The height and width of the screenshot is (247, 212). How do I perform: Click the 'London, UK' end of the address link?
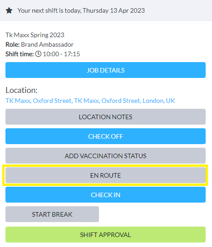coord(159,101)
